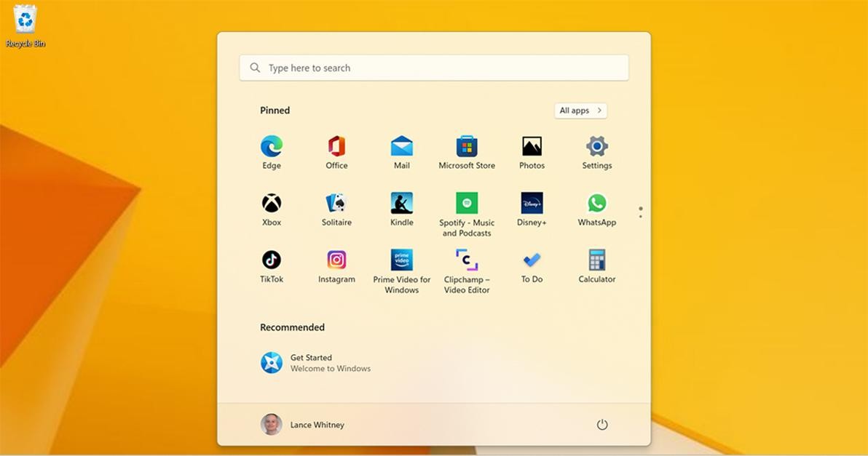Launch WhatsApp
This screenshot has width=868, height=456.
[597, 209]
